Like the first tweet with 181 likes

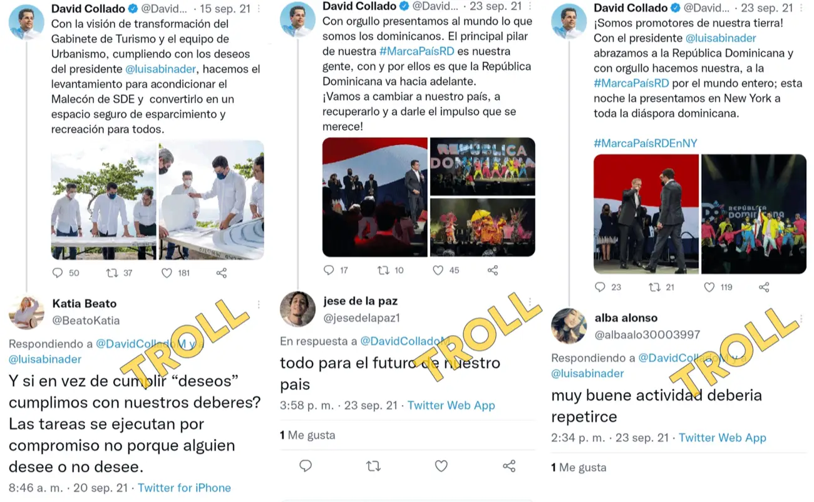[167, 273]
